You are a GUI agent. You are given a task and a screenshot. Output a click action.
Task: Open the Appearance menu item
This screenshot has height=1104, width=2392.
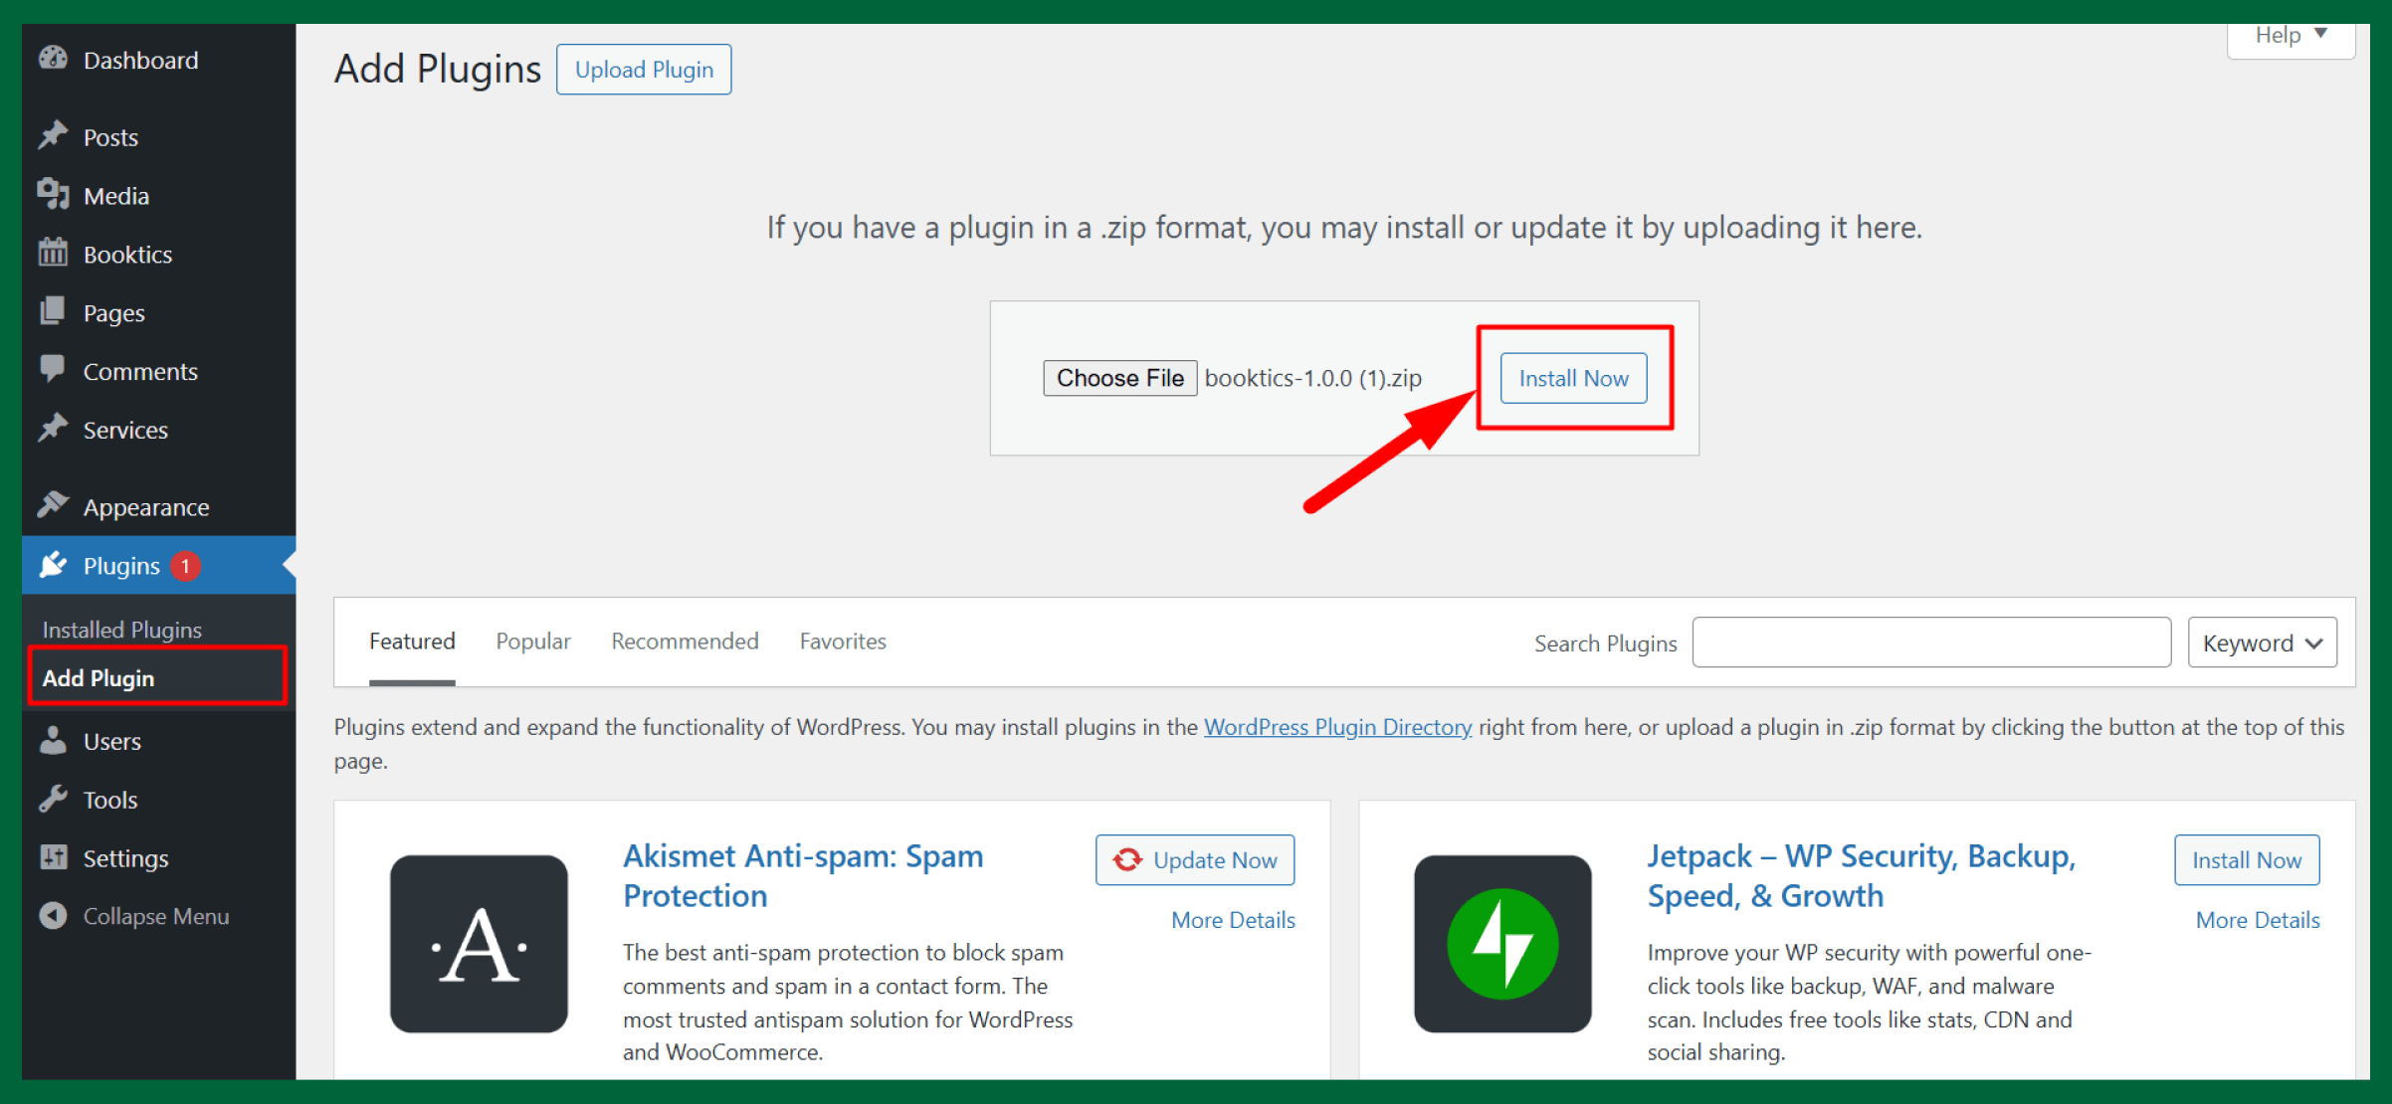coord(159,507)
